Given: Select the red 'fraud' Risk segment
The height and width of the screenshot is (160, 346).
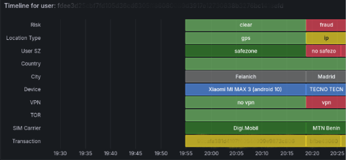Looking at the screenshot, I should [326, 25].
